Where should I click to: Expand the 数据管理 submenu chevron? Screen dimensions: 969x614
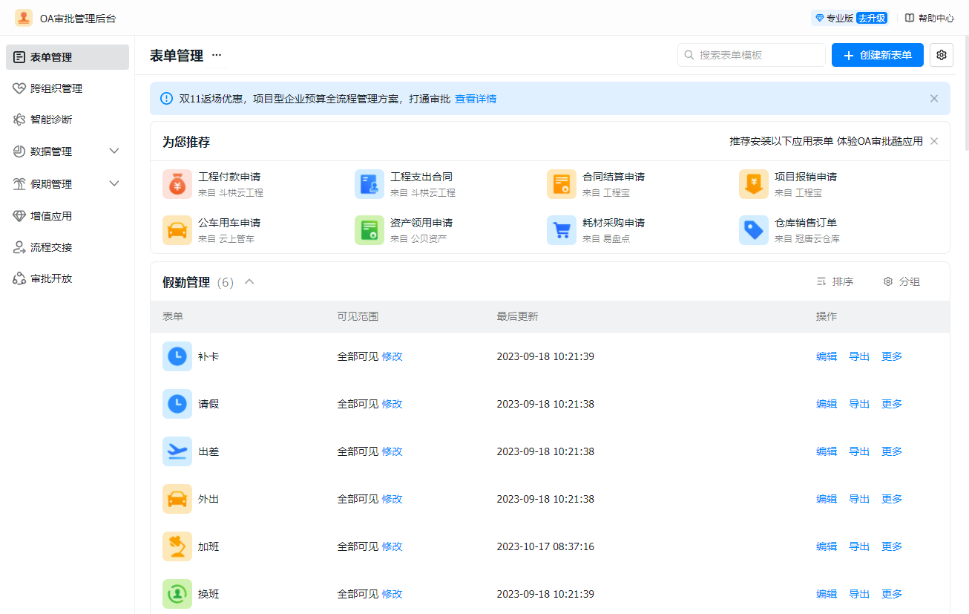click(x=114, y=151)
